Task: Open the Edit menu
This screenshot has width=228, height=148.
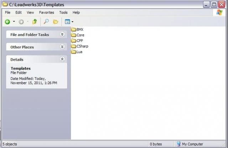Action: [x=19, y=12]
